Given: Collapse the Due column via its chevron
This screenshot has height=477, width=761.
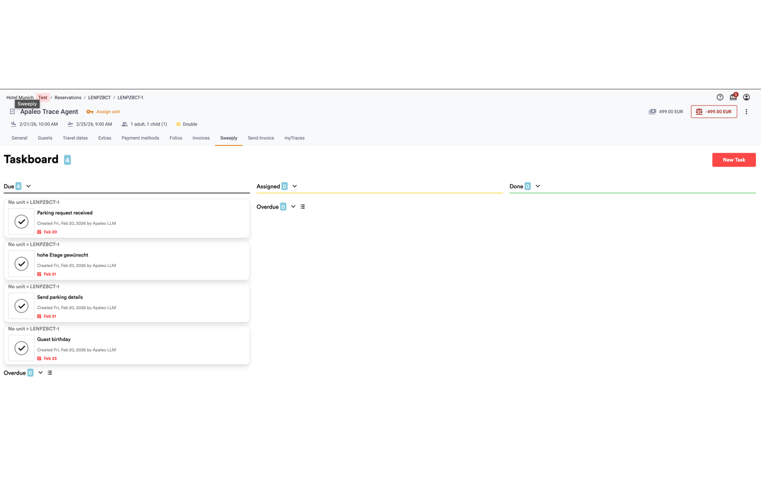Looking at the screenshot, I should coord(28,186).
